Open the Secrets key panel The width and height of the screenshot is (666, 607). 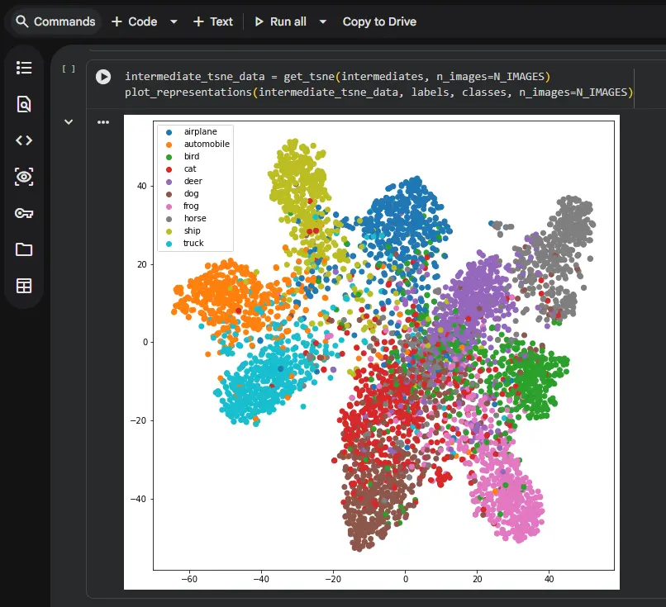(24, 213)
